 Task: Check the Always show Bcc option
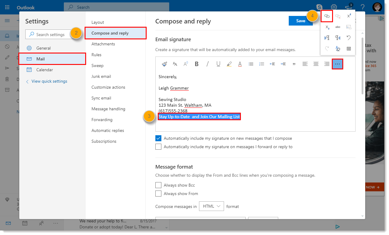158,185
